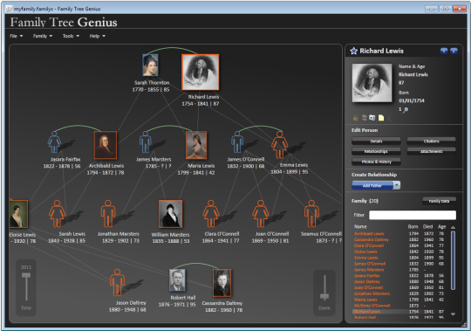Select Eloise Lewis' portrait in tree

[x=18, y=214]
